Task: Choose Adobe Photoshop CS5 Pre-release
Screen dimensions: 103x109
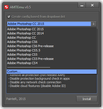Action: (x=51, y=59)
